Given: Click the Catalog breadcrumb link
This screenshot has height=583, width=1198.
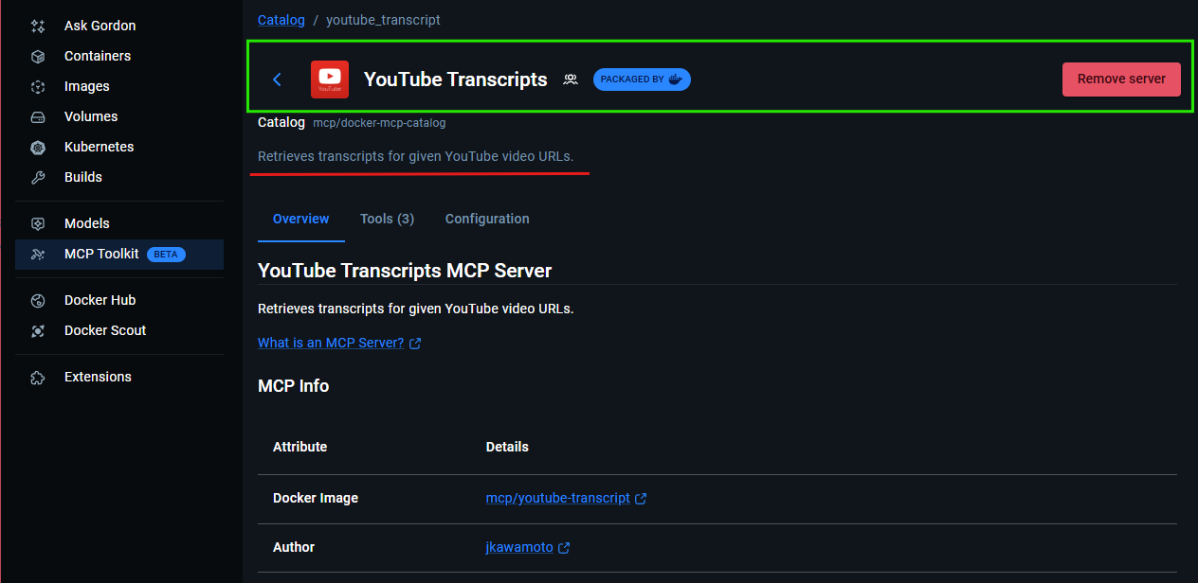Looking at the screenshot, I should [x=281, y=20].
